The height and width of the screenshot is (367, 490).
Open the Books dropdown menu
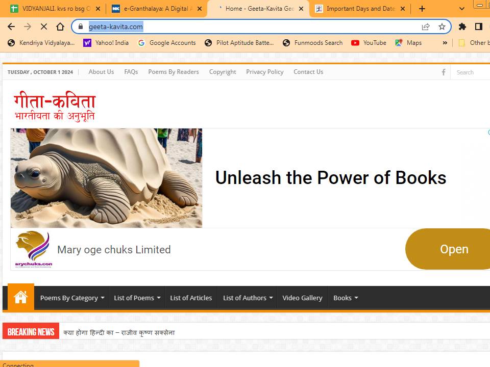pos(346,298)
